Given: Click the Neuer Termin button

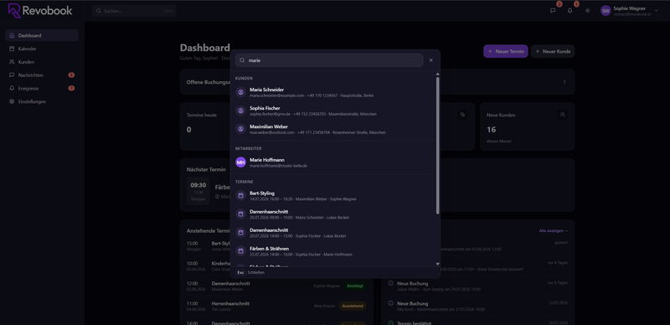Looking at the screenshot, I should (506, 51).
